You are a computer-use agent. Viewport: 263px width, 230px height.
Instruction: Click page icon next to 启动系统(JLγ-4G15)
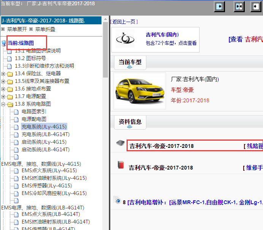coord(16,142)
